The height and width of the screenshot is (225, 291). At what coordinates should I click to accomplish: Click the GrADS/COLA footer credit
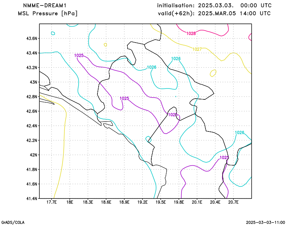coord(13,222)
